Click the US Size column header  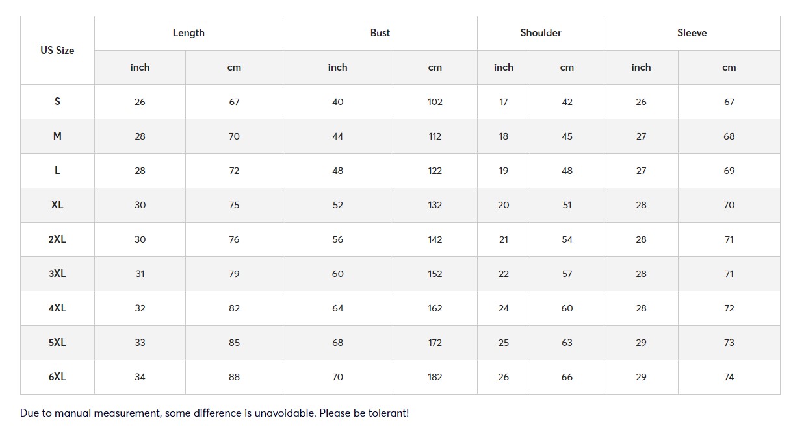57,50
